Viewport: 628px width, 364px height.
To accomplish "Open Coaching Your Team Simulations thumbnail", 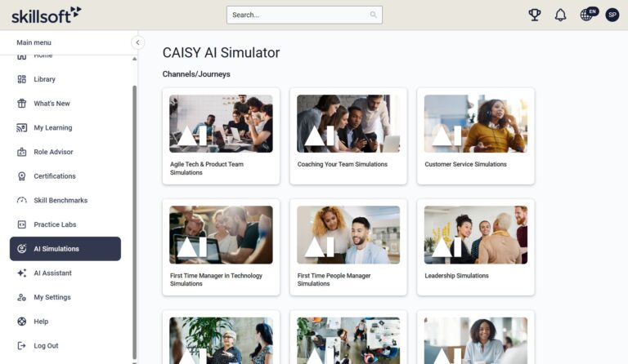I will [x=348, y=123].
